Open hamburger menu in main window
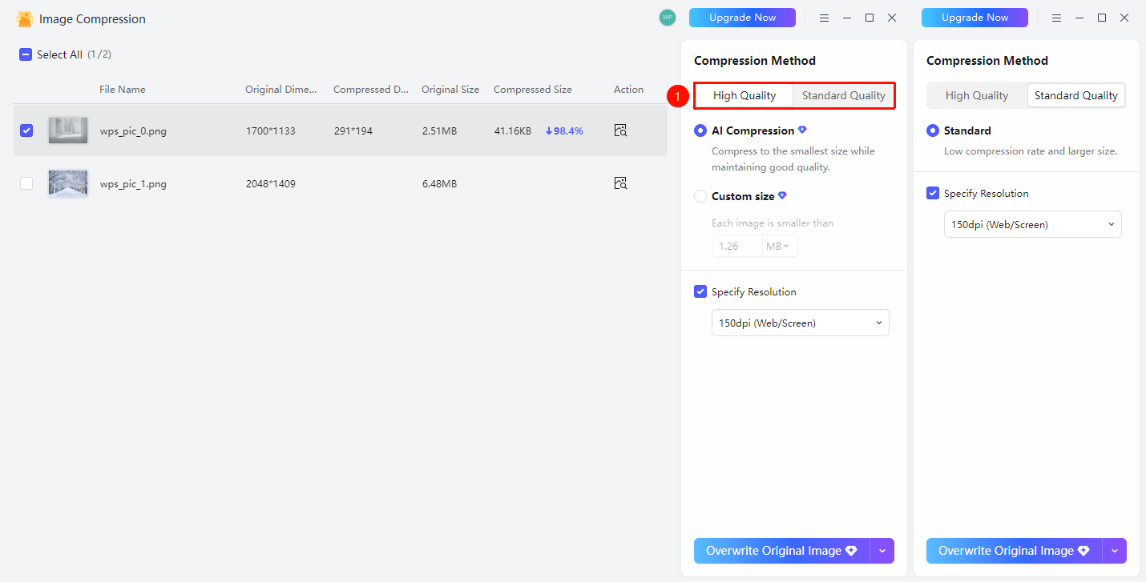The width and height of the screenshot is (1146, 582). point(824,18)
